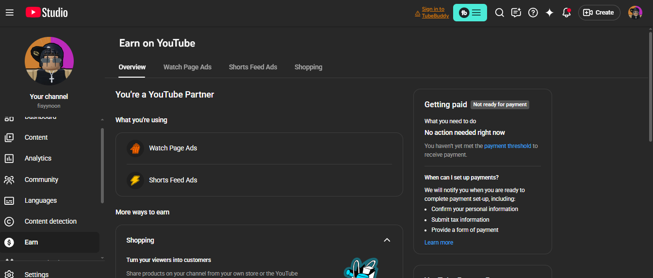Open Settings in the sidebar
Viewport: 653px width, 278px height.
click(x=49, y=274)
